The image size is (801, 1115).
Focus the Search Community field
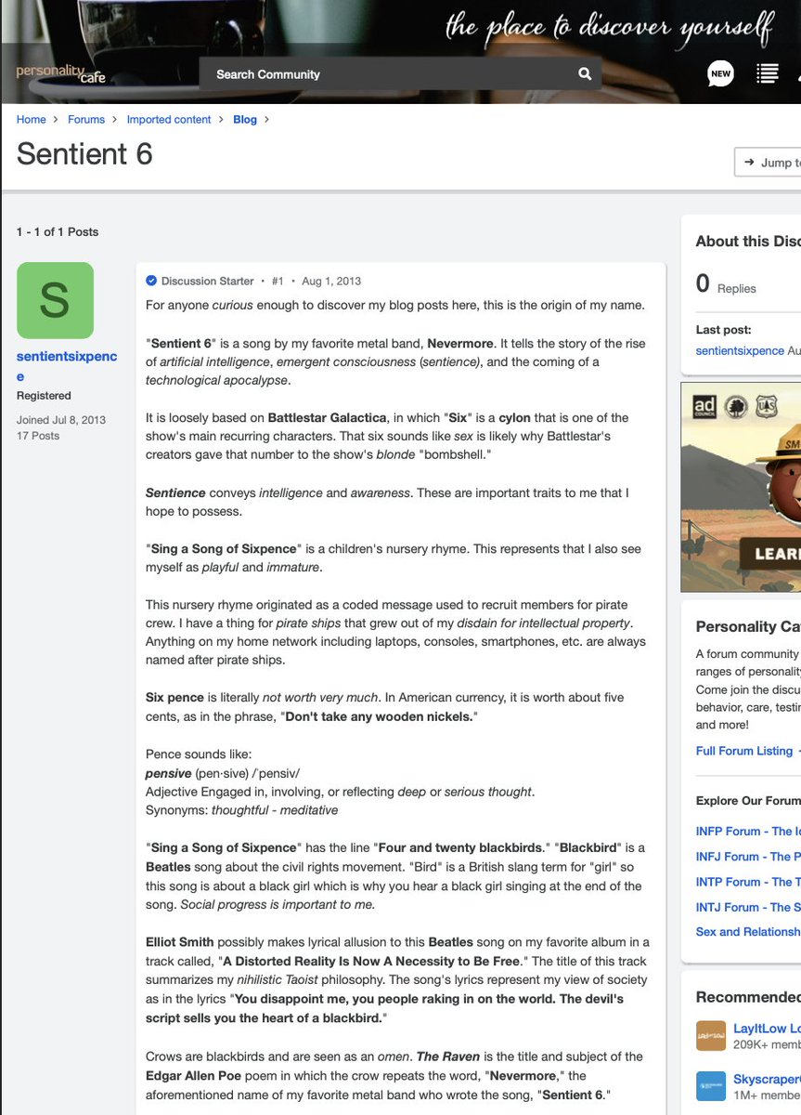(x=399, y=73)
